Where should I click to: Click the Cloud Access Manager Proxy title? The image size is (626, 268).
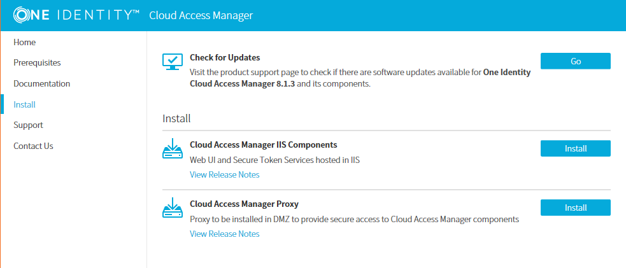tap(245, 204)
